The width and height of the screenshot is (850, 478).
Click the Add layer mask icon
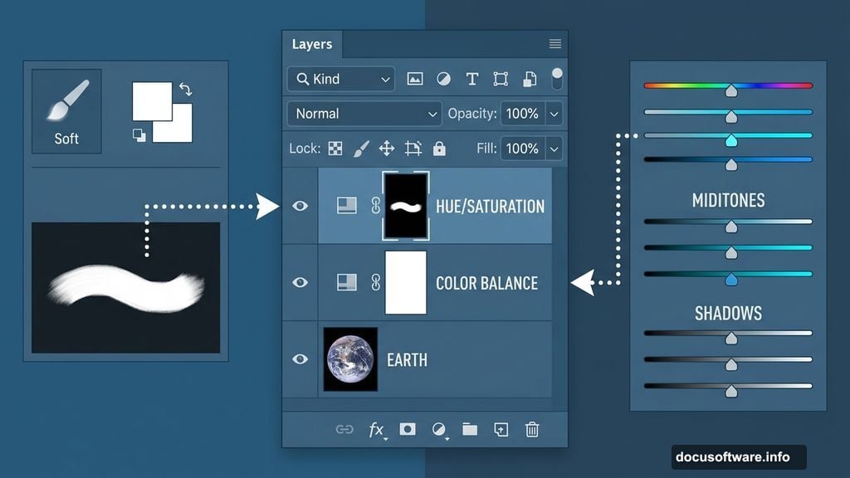(x=407, y=430)
